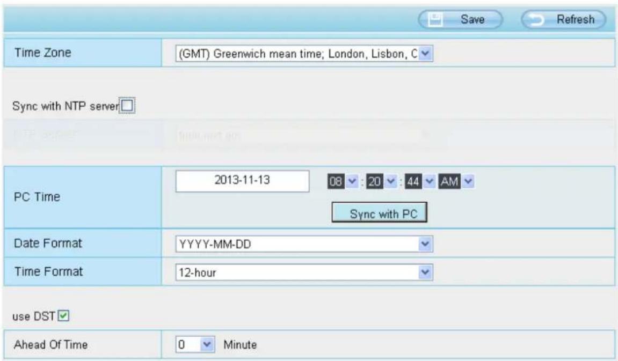Click the Time Format label
The width and height of the screenshot is (618, 361).
[48, 271]
